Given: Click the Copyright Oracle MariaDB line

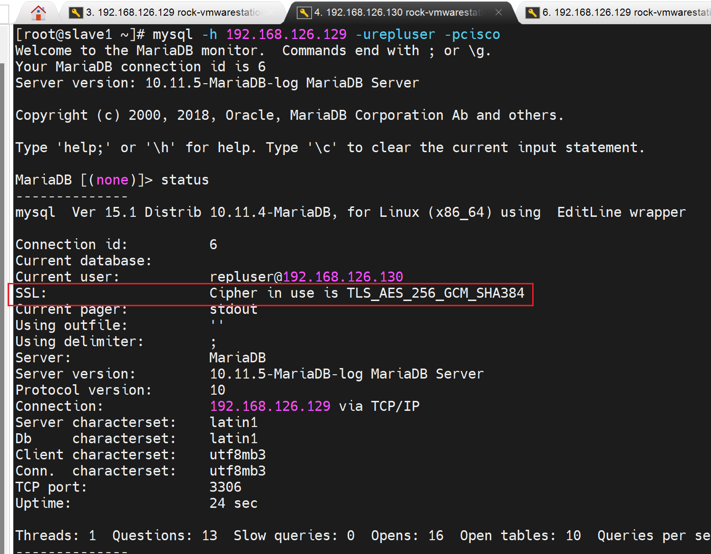Looking at the screenshot, I should [290, 115].
